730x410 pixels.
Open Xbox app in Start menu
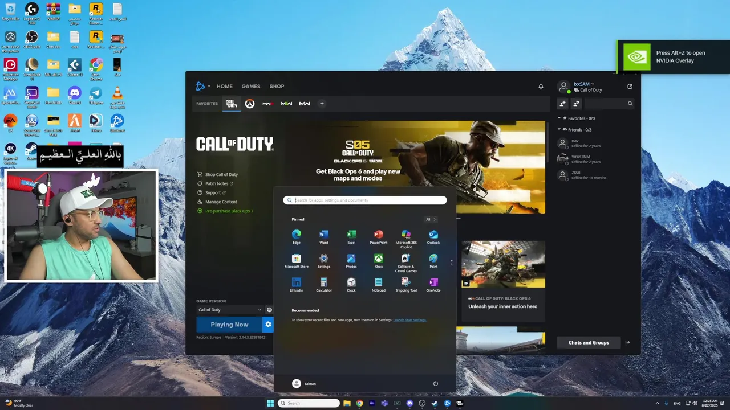coord(379,261)
